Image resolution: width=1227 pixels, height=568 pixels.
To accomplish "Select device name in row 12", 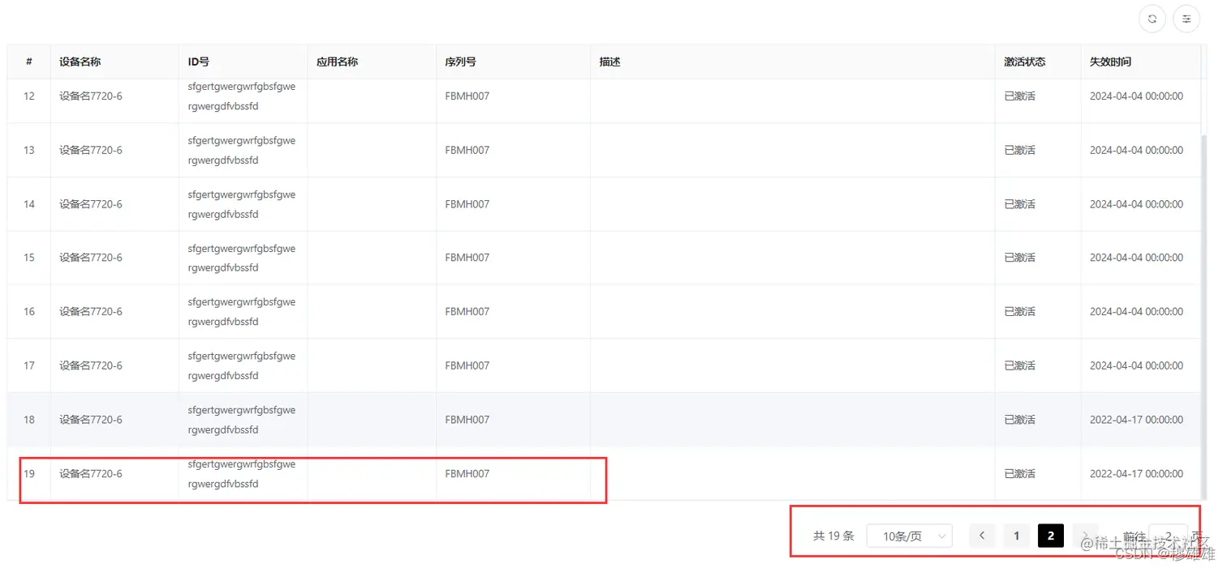I will pos(91,96).
